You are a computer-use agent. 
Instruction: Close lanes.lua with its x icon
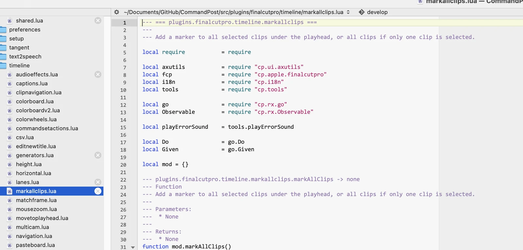[x=98, y=182]
